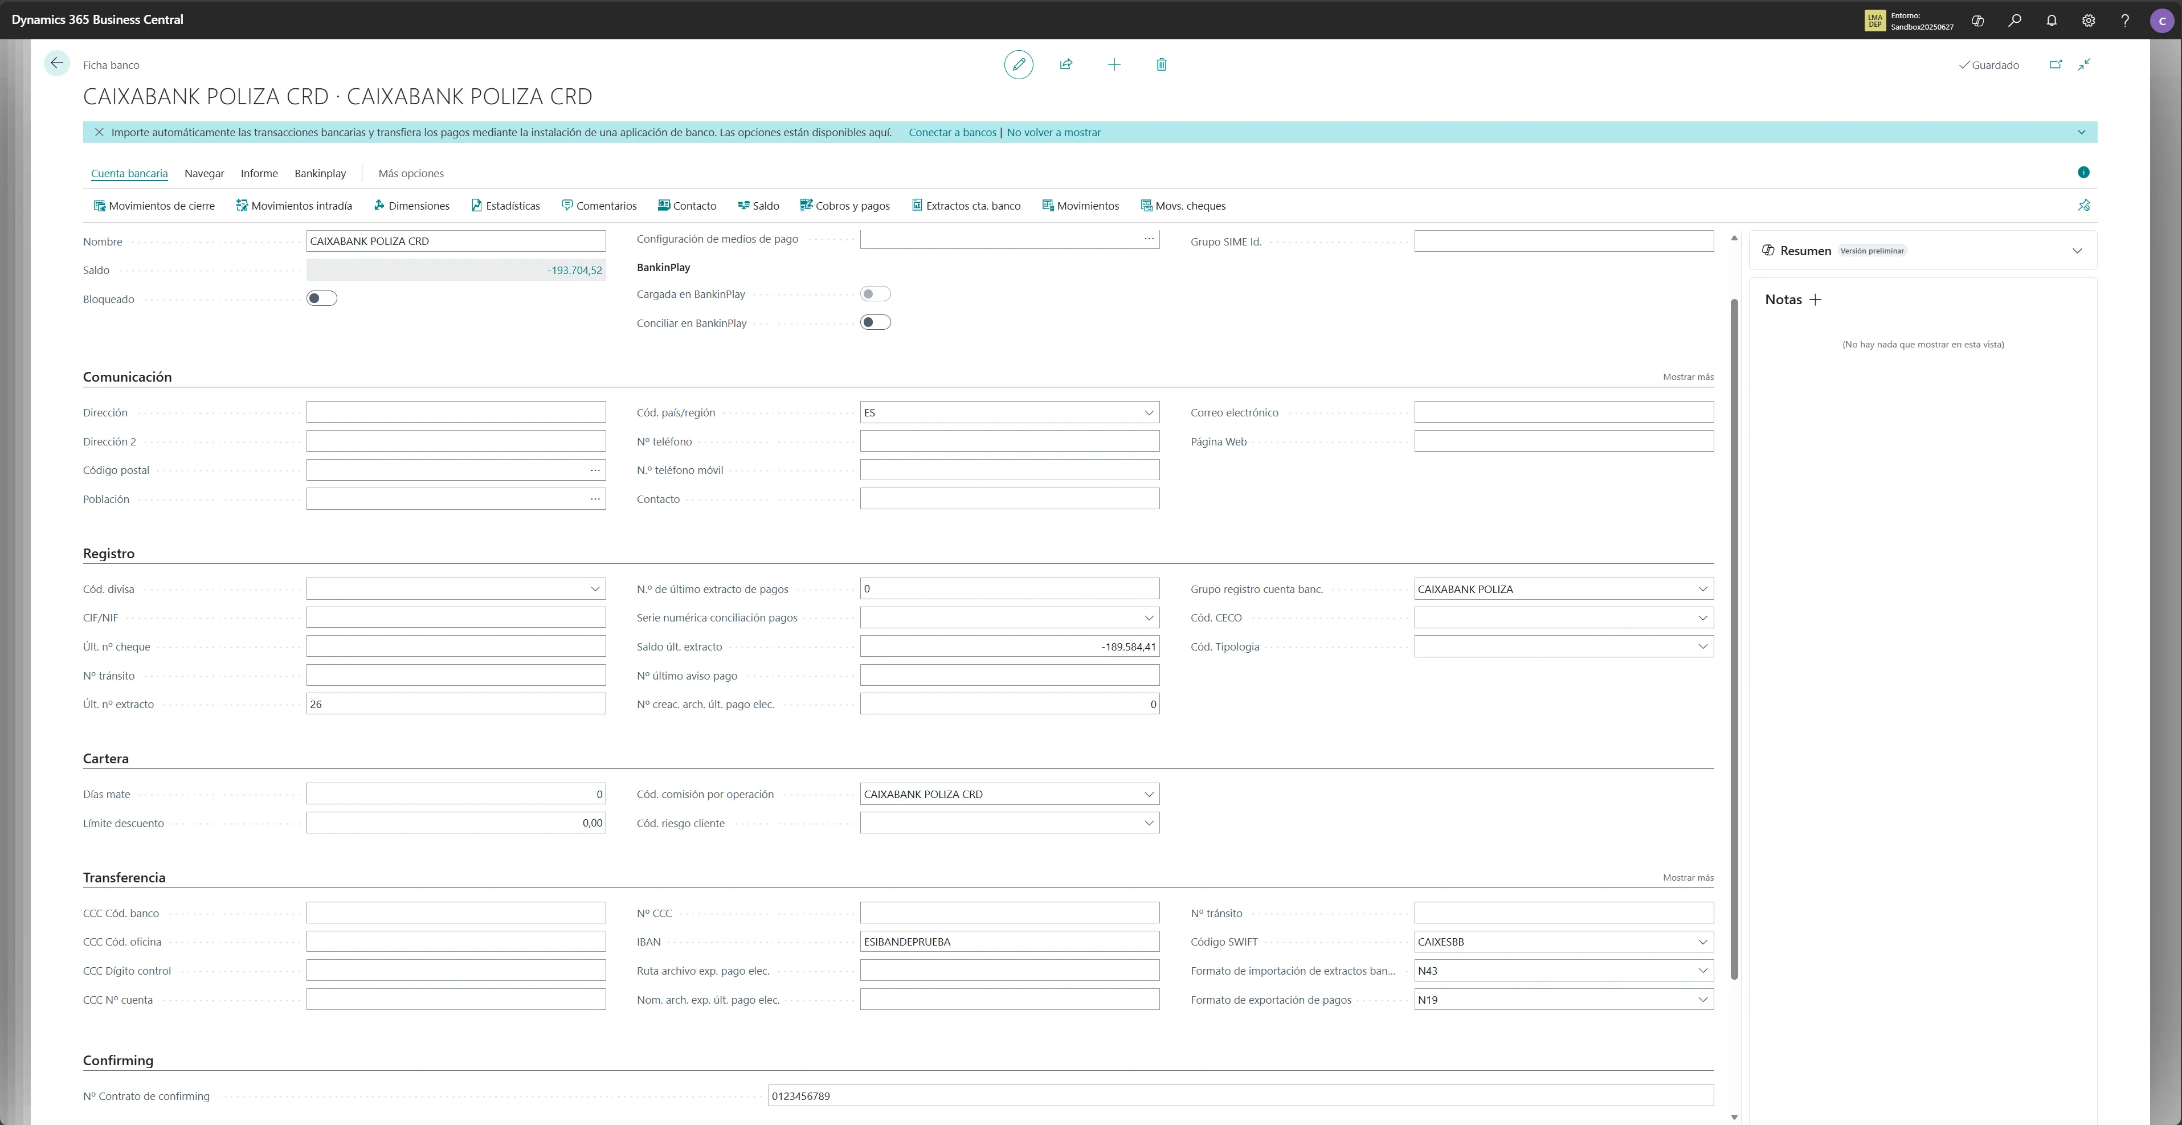The image size is (2182, 1125).
Task: Click the IBAN input field
Action: [1010, 942]
